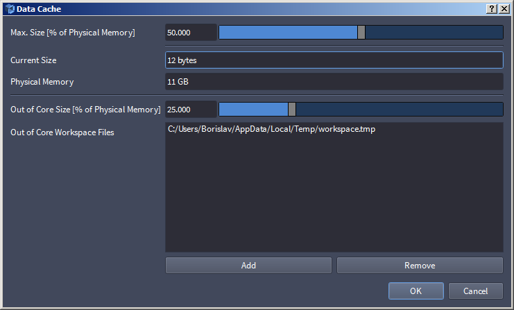Click the Current Size field showing 12 bytes
514x310 pixels.
tap(334, 60)
